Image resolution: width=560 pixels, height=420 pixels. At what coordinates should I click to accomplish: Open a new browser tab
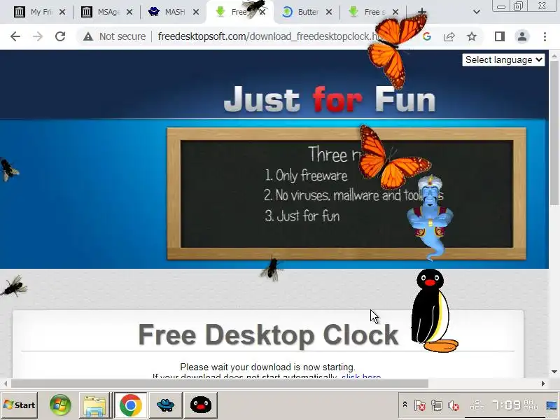pos(422,12)
